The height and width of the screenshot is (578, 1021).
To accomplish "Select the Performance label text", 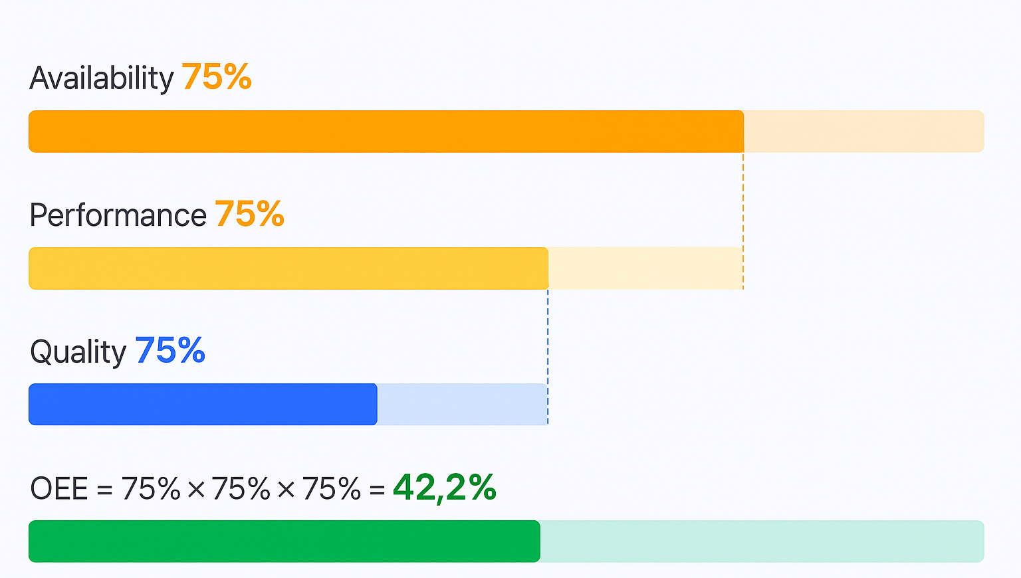I will tap(118, 215).
